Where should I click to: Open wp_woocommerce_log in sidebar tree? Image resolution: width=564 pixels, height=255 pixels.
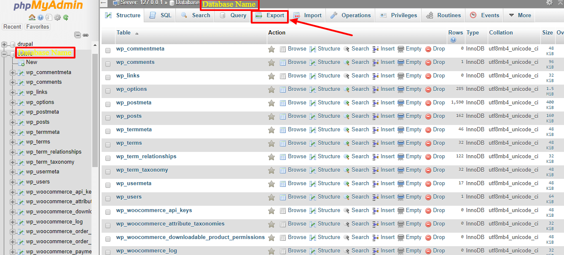[x=54, y=222]
